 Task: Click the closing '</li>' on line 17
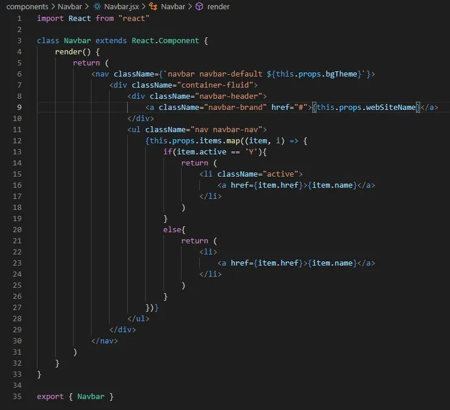click(x=210, y=196)
